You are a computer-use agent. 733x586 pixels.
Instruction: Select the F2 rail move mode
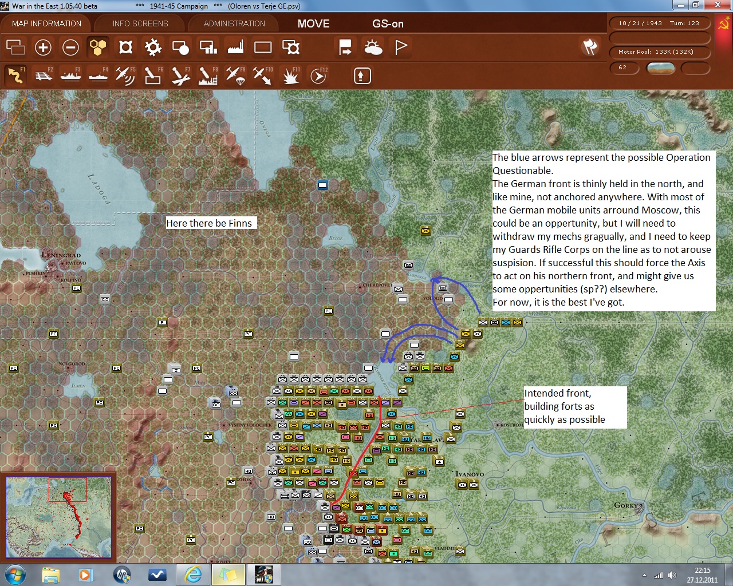(44, 76)
